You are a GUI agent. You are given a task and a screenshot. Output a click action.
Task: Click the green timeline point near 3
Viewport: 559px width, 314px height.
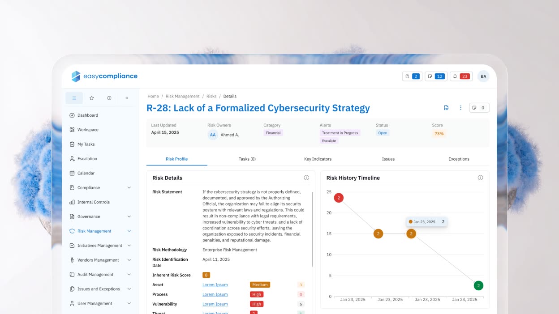(478, 285)
